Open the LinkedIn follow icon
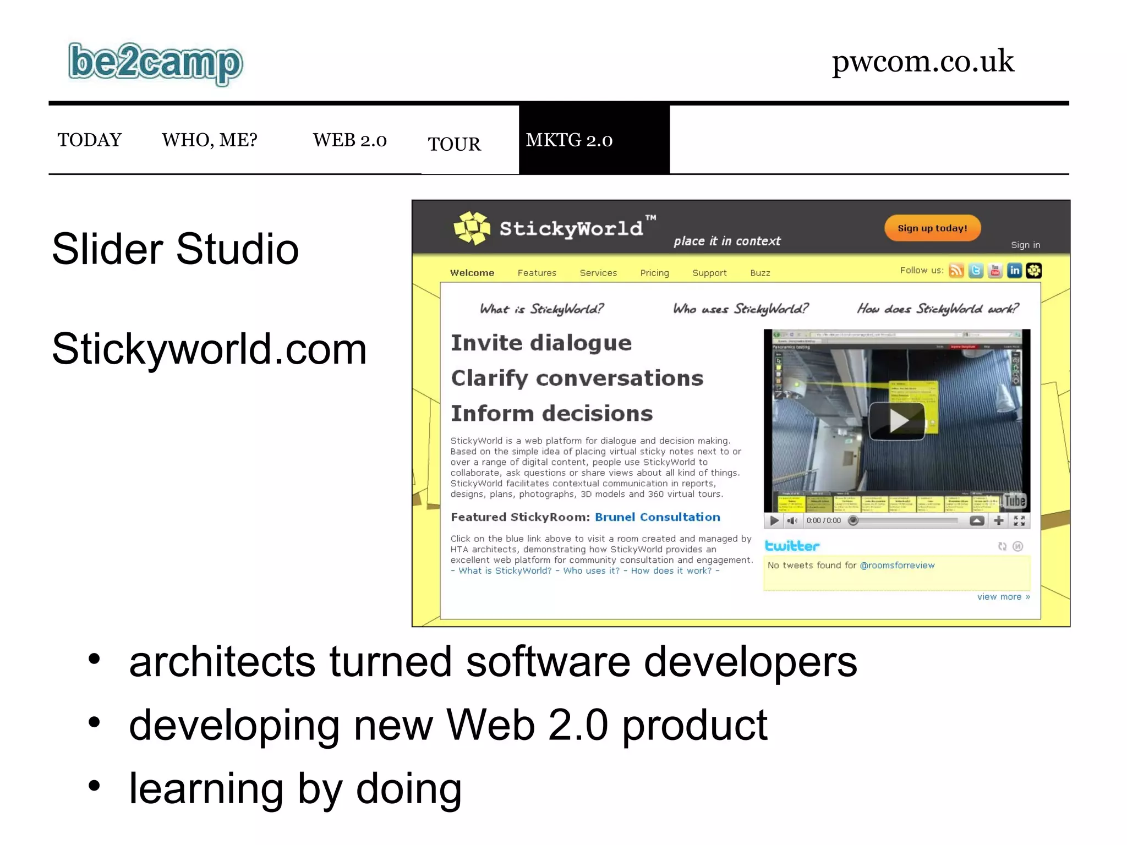The width and height of the screenshot is (1127, 845). [x=1014, y=271]
